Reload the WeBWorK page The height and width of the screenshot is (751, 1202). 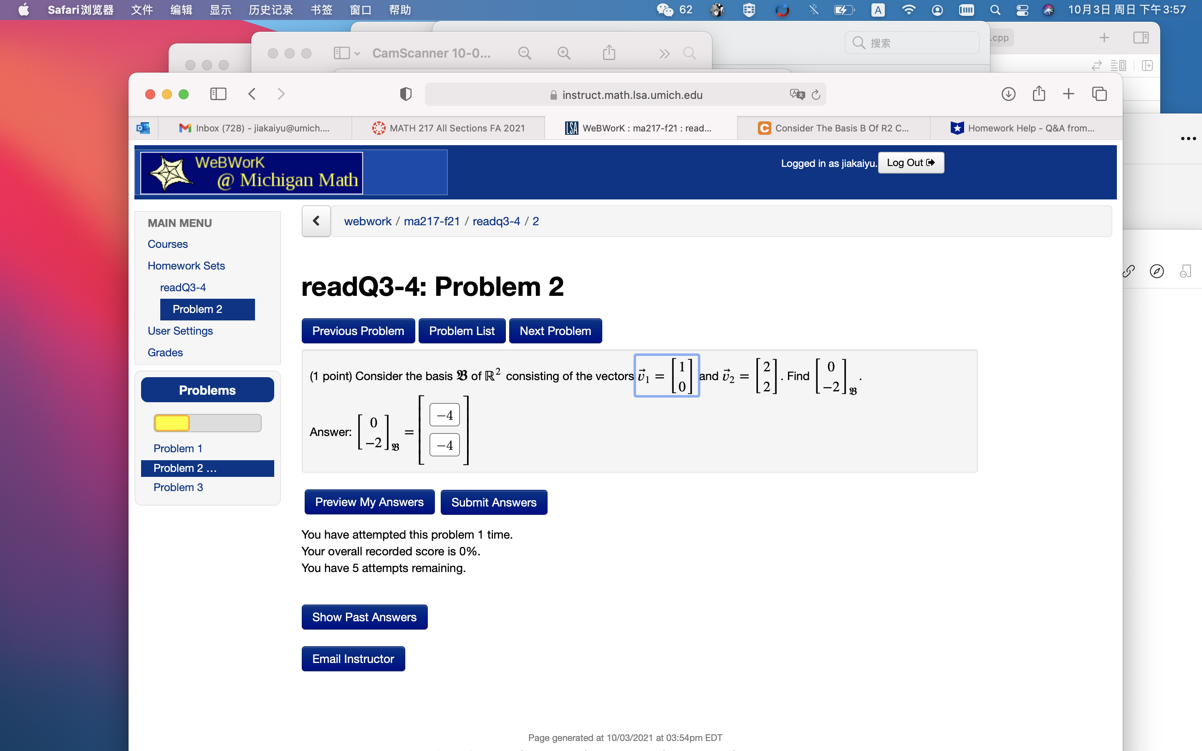[816, 94]
